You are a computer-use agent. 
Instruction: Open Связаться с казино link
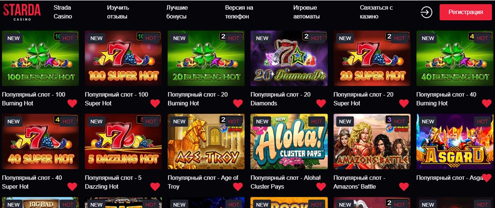(376, 12)
